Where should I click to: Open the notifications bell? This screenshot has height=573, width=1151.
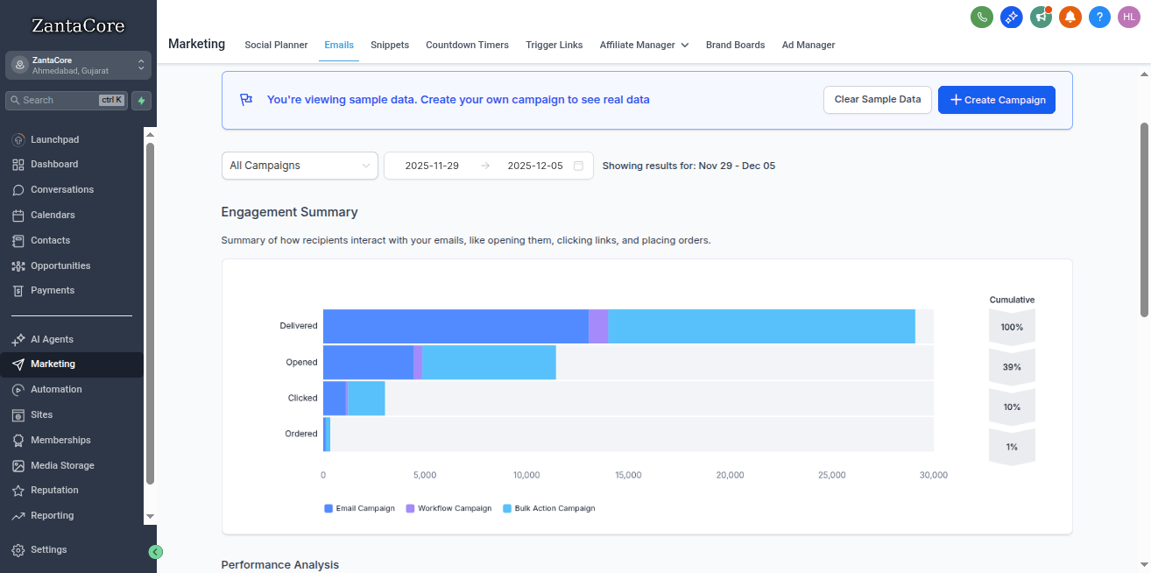click(1070, 17)
